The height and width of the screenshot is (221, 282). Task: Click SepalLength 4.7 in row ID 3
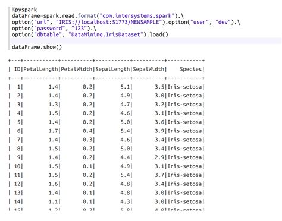click(x=125, y=105)
